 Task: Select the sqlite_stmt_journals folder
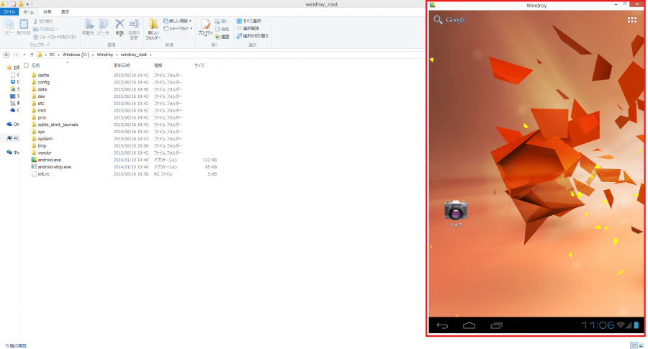point(58,124)
